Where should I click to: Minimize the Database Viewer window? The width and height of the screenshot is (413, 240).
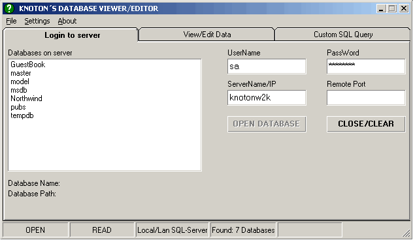381,8
